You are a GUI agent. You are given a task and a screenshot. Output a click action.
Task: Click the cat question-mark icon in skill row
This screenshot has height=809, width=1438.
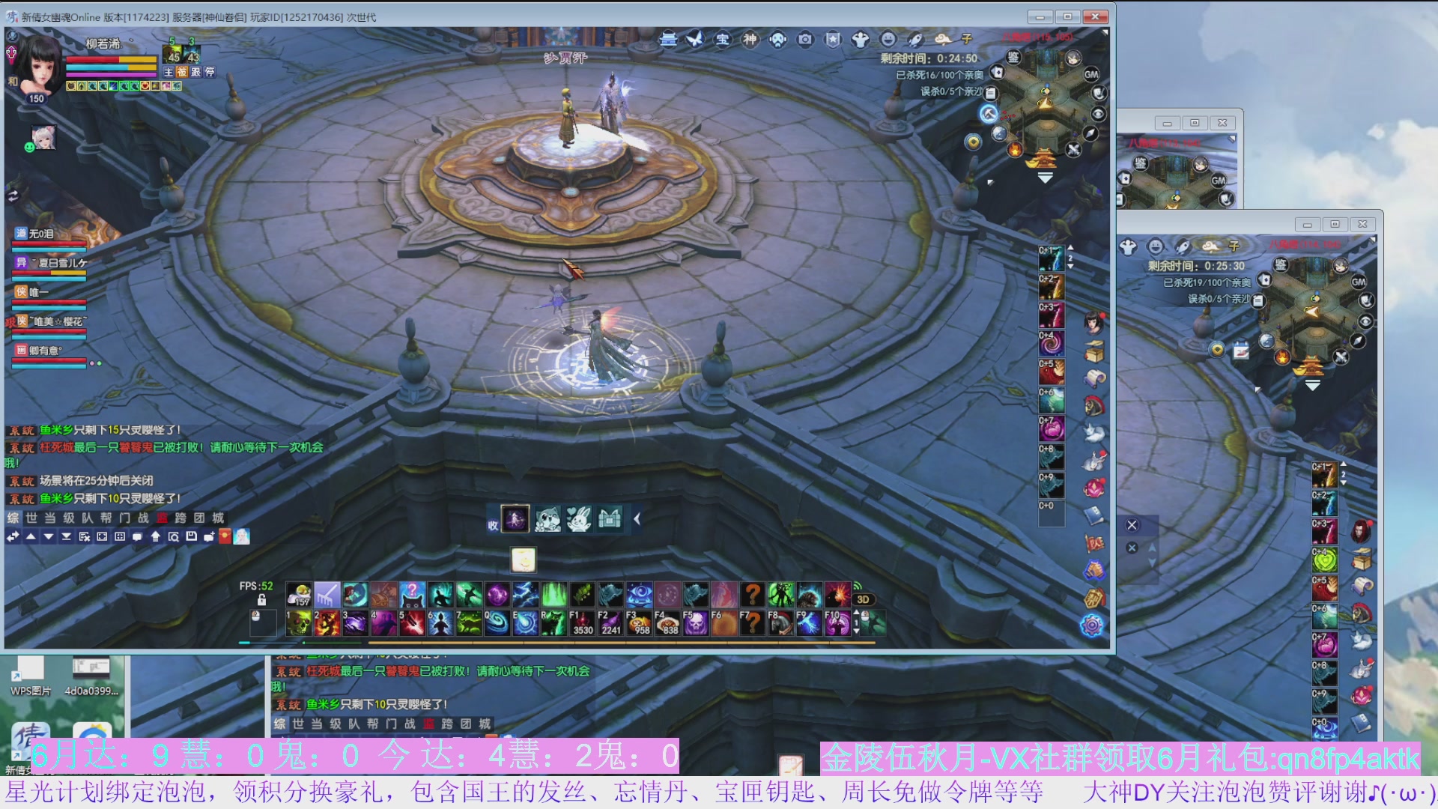click(412, 595)
